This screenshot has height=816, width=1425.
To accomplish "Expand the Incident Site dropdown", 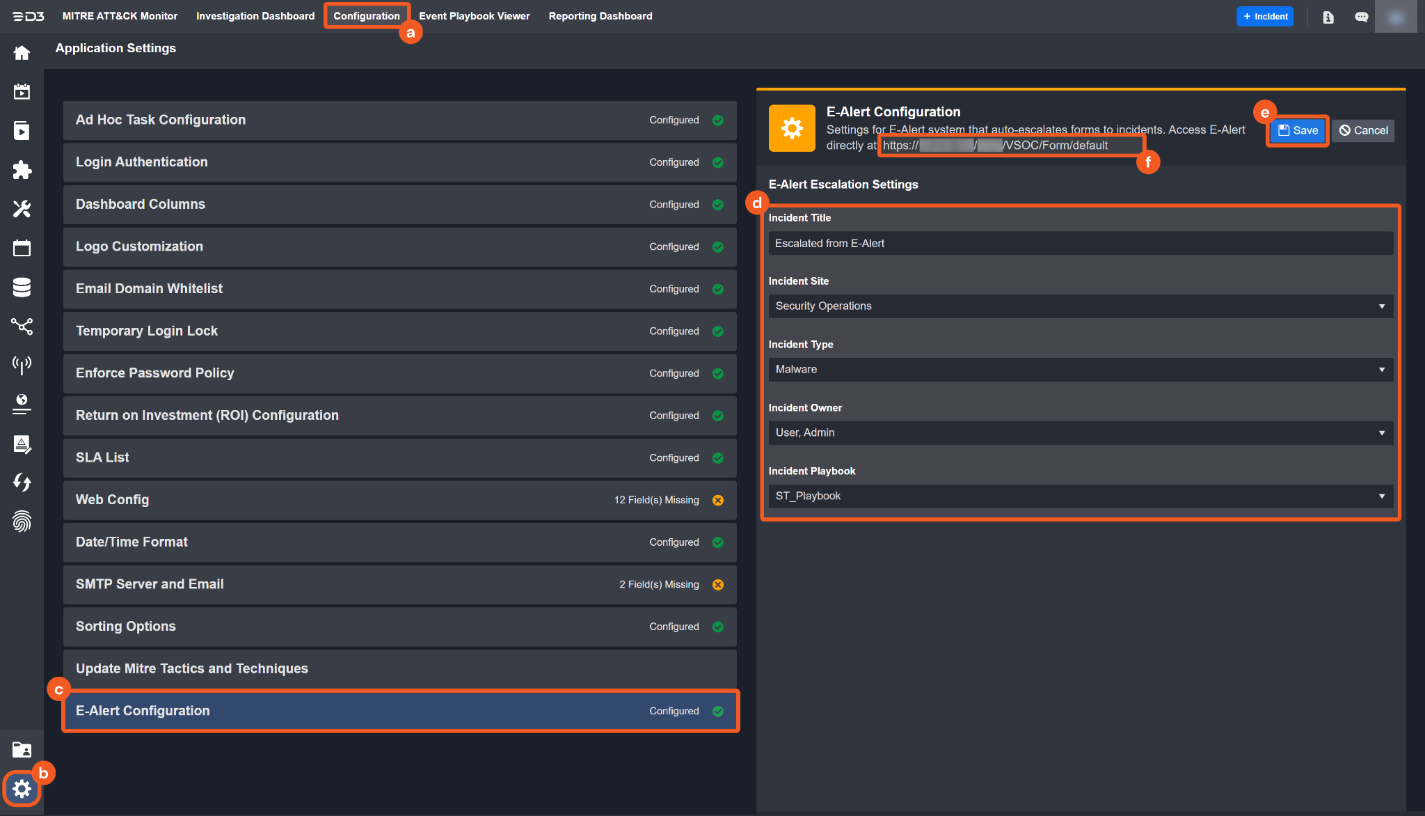I will click(1080, 306).
